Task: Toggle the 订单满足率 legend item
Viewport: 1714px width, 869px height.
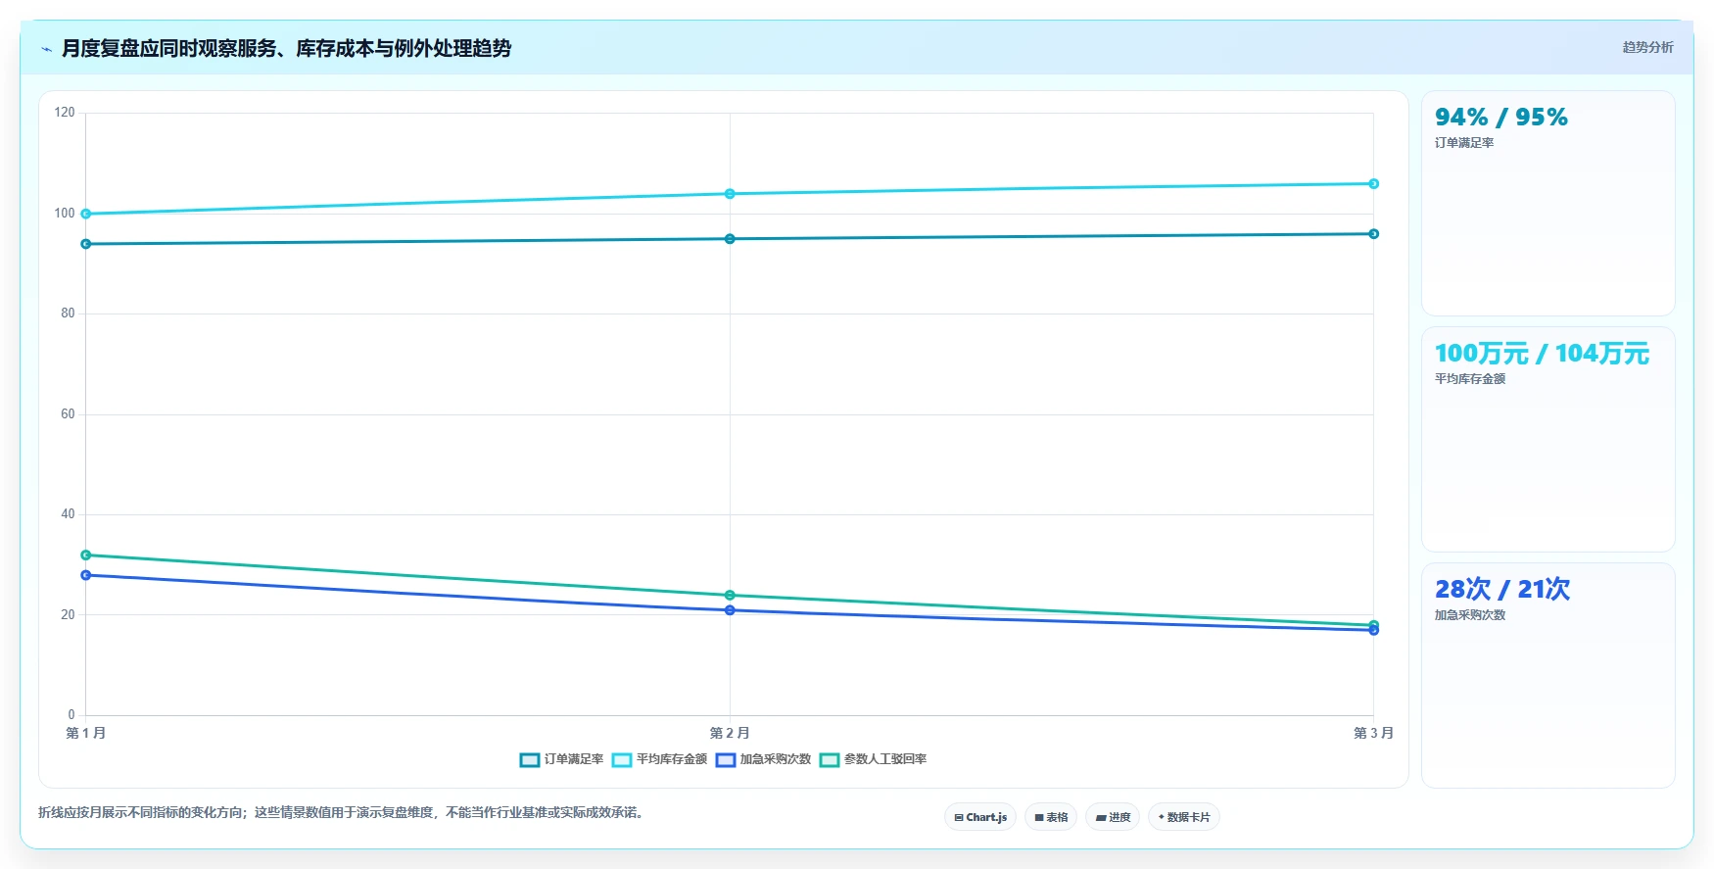Action: pos(561,759)
